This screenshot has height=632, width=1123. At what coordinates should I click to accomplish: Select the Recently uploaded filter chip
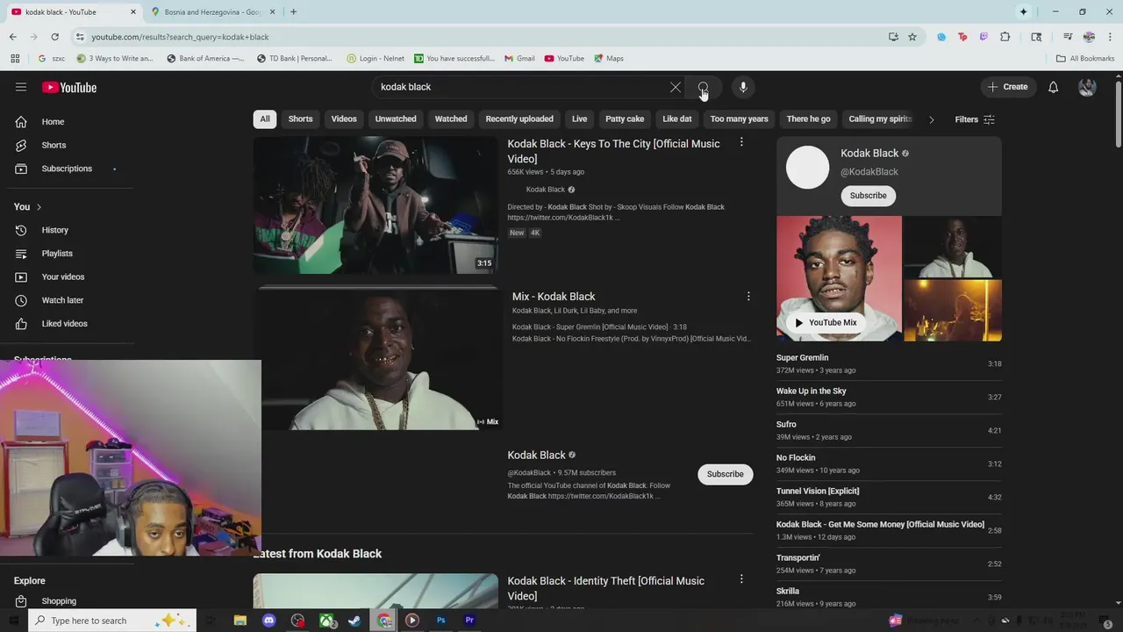(x=519, y=119)
